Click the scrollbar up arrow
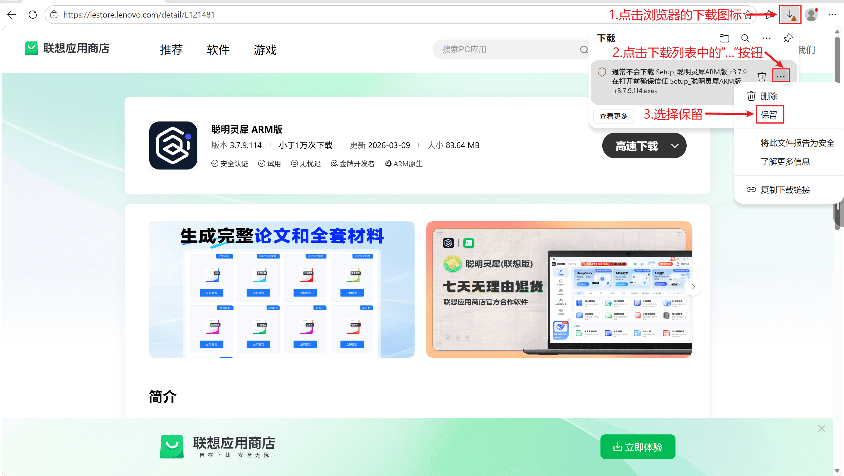Screen dimensions: 844x476 pos(837,32)
